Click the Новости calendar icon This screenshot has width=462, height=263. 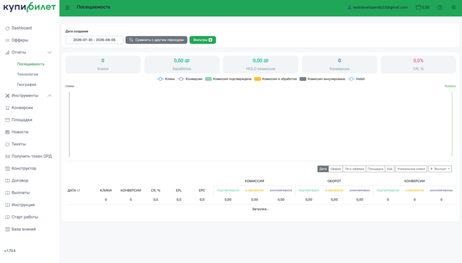click(7, 132)
